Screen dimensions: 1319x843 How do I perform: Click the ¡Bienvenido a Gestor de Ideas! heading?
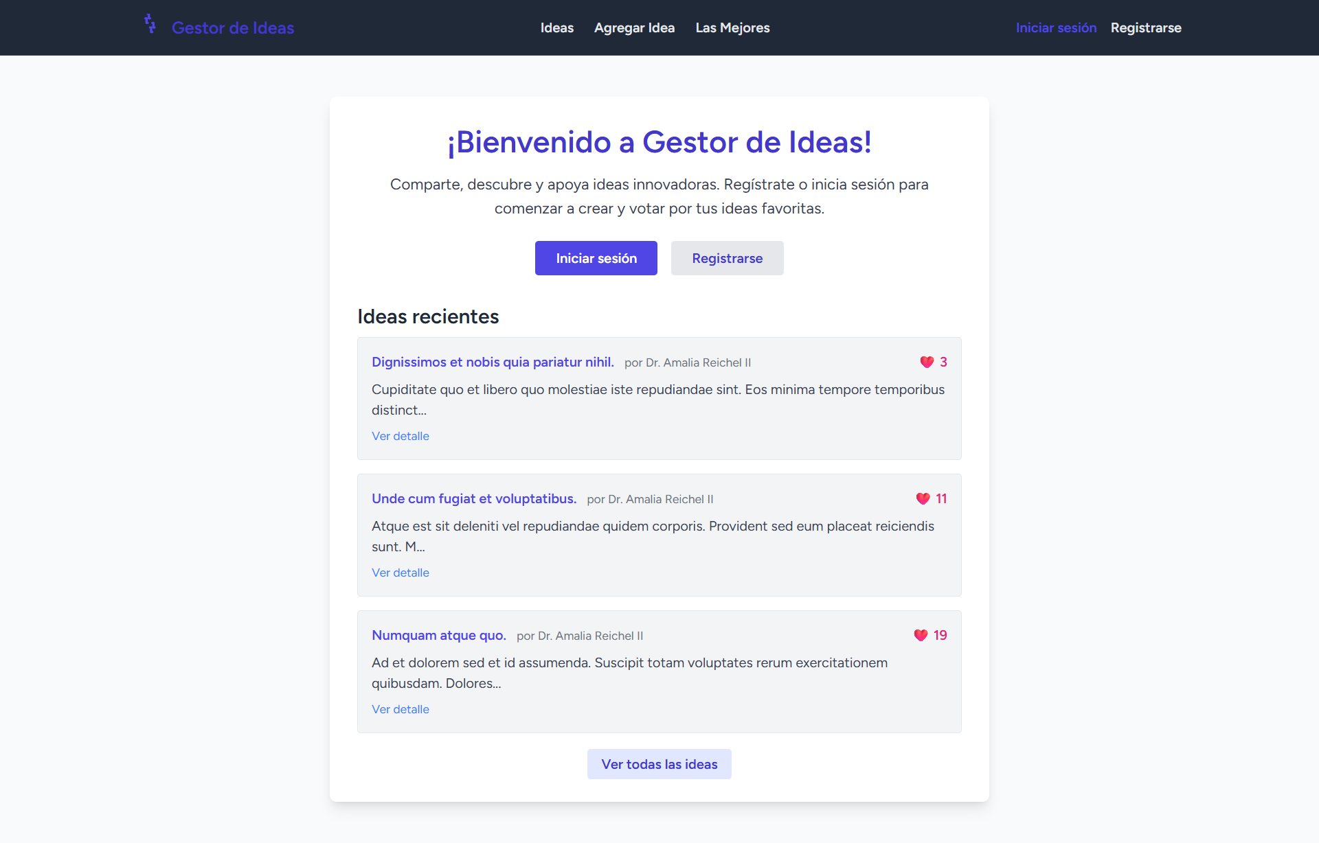point(659,142)
